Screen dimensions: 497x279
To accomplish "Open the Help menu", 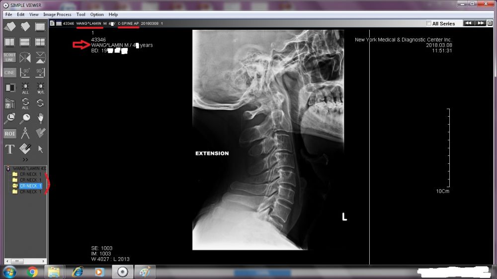I will click(113, 14).
